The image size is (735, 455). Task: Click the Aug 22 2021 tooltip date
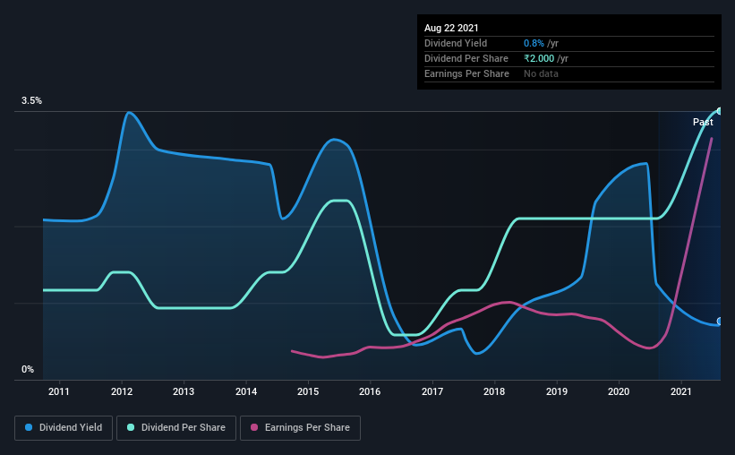pyautogui.click(x=451, y=28)
